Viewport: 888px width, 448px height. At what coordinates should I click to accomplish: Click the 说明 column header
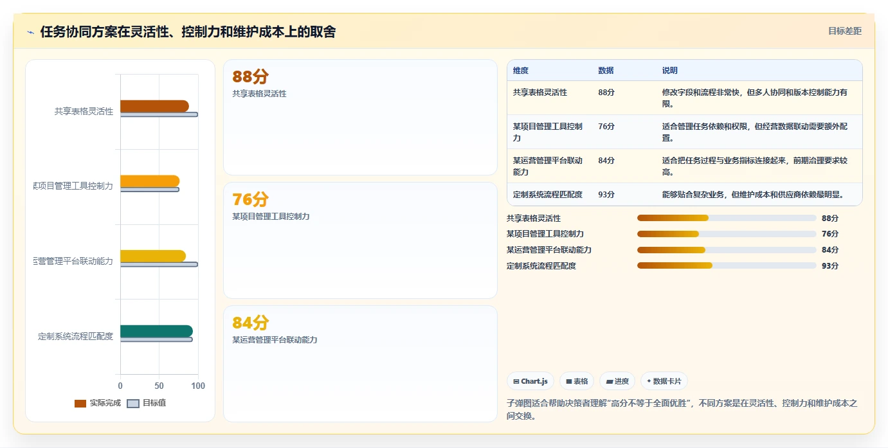click(x=670, y=71)
